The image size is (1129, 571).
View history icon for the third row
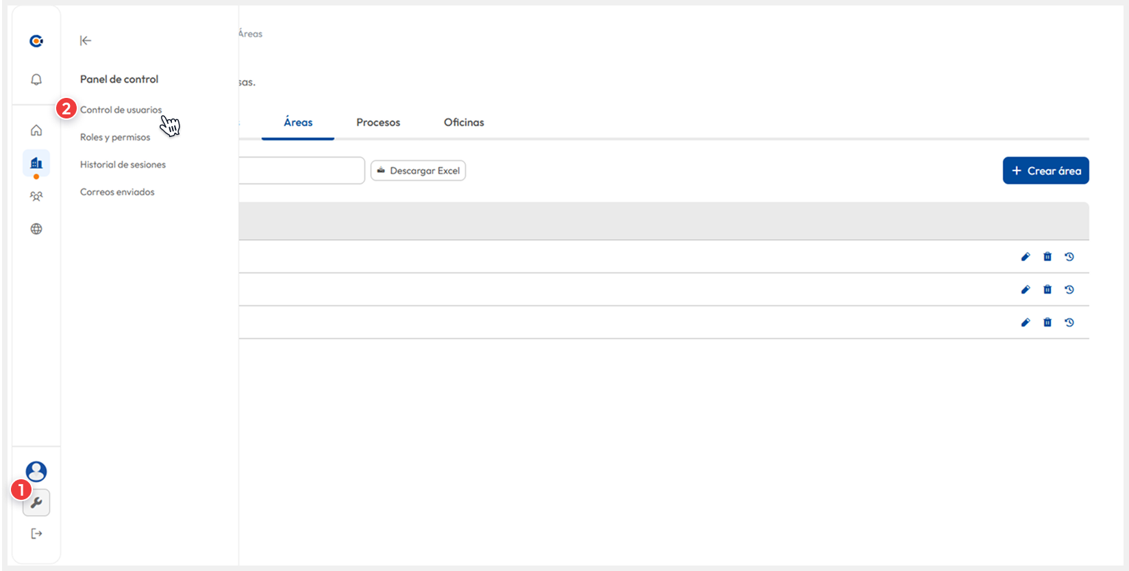(1069, 322)
